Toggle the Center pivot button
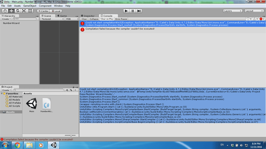The width and height of the screenshot is (266, 149). [x=44, y=11]
